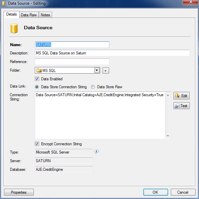The width and height of the screenshot is (199, 199).
Task: Click the title bar database icon
Action: coord(4,4)
